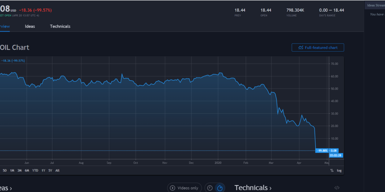Open the Overview tab
The image size is (385, 192).
point(4,26)
